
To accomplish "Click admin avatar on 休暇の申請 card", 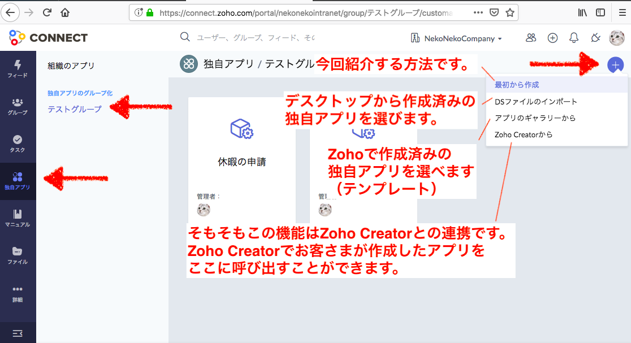I will (x=204, y=210).
